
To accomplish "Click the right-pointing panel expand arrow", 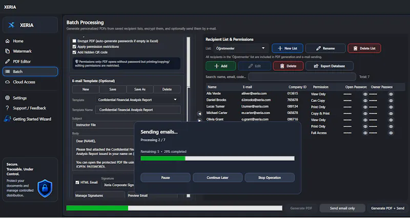I will (x=199, y=120).
